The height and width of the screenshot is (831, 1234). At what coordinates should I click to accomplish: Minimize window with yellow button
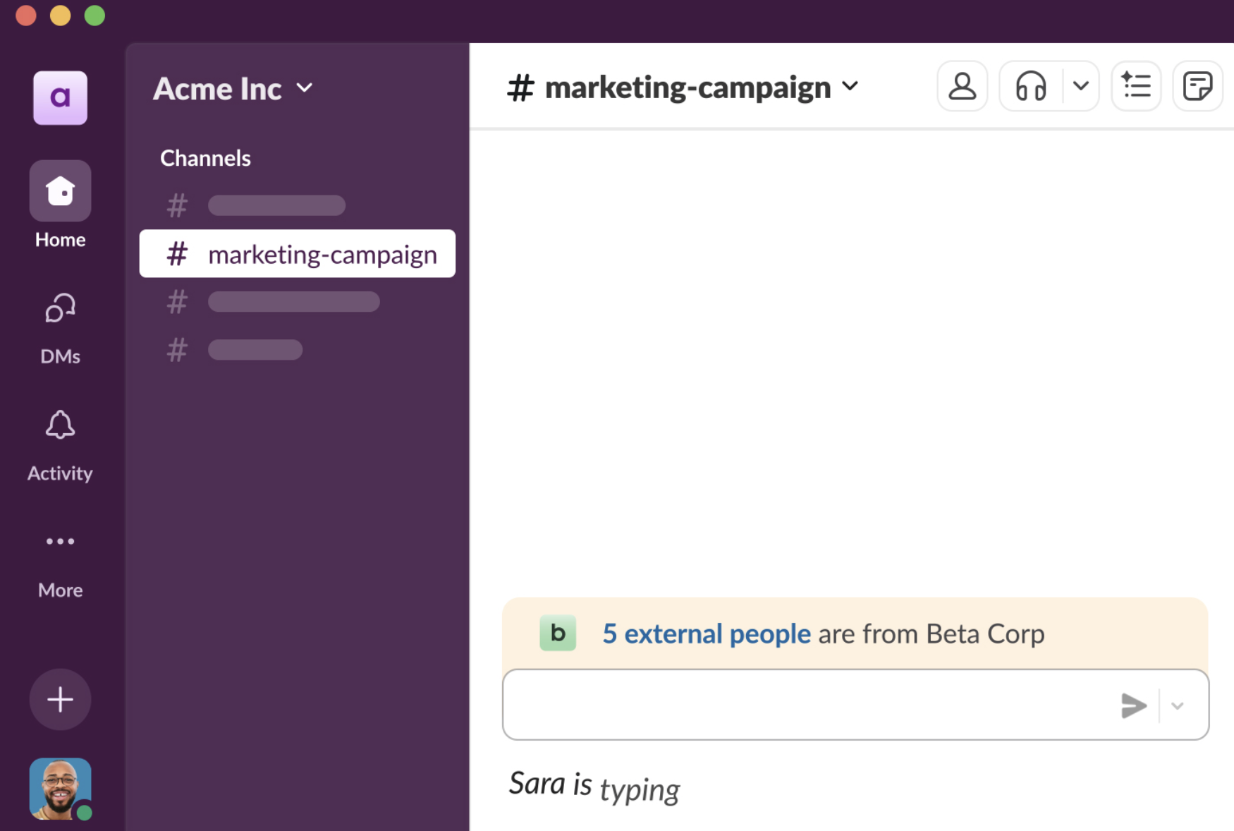(x=61, y=15)
